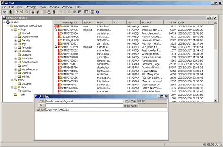Click the exit door toolbar icon
This screenshot has width=223, height=147.
point(10,12)
